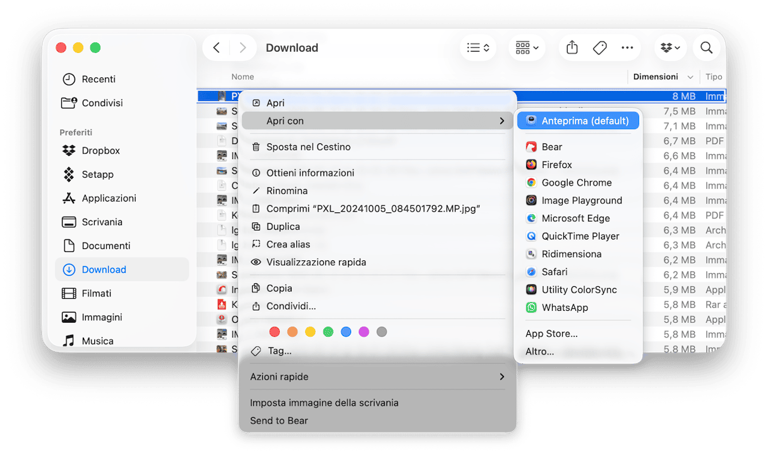Choose Apri in the context menu

click(x=378, y=103)
